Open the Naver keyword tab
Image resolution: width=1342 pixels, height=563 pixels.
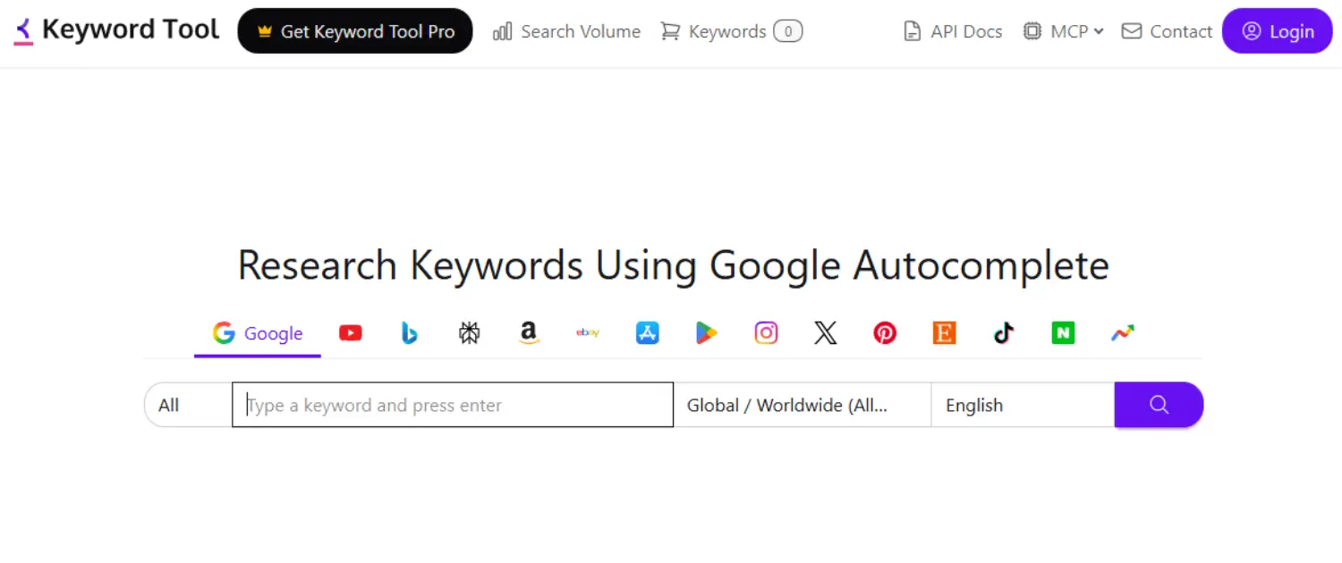click(x=1063, y=333)
